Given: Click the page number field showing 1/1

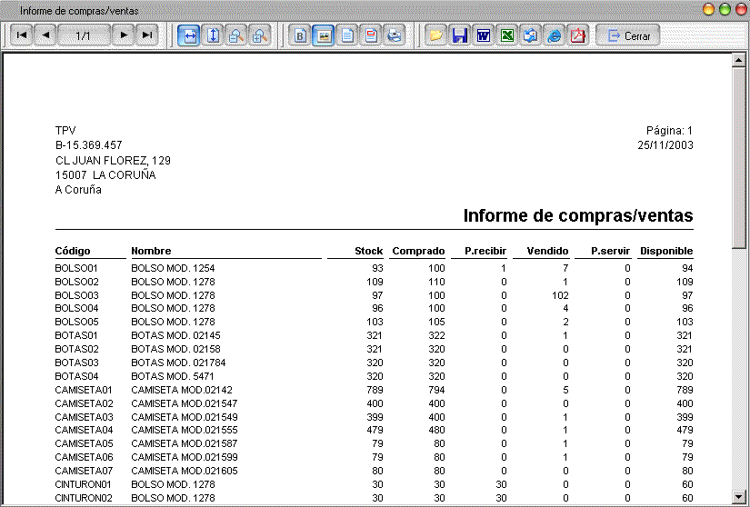Looking at the screenshot, I should click(x=84, y=35).
